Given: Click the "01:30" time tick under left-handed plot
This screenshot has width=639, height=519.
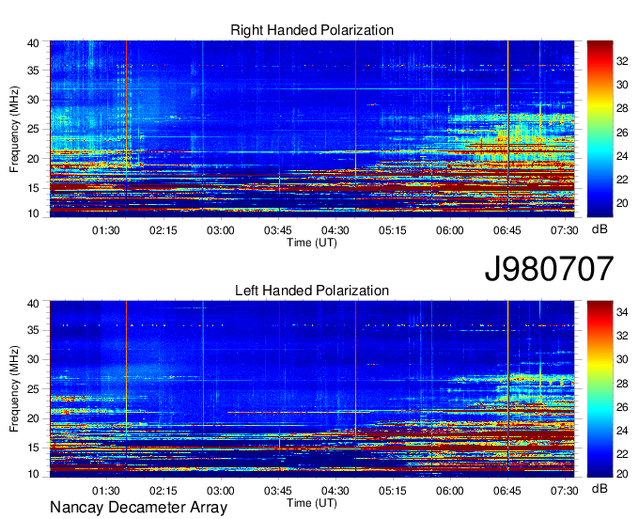Looking at the screenshot, I should point(106,491).
